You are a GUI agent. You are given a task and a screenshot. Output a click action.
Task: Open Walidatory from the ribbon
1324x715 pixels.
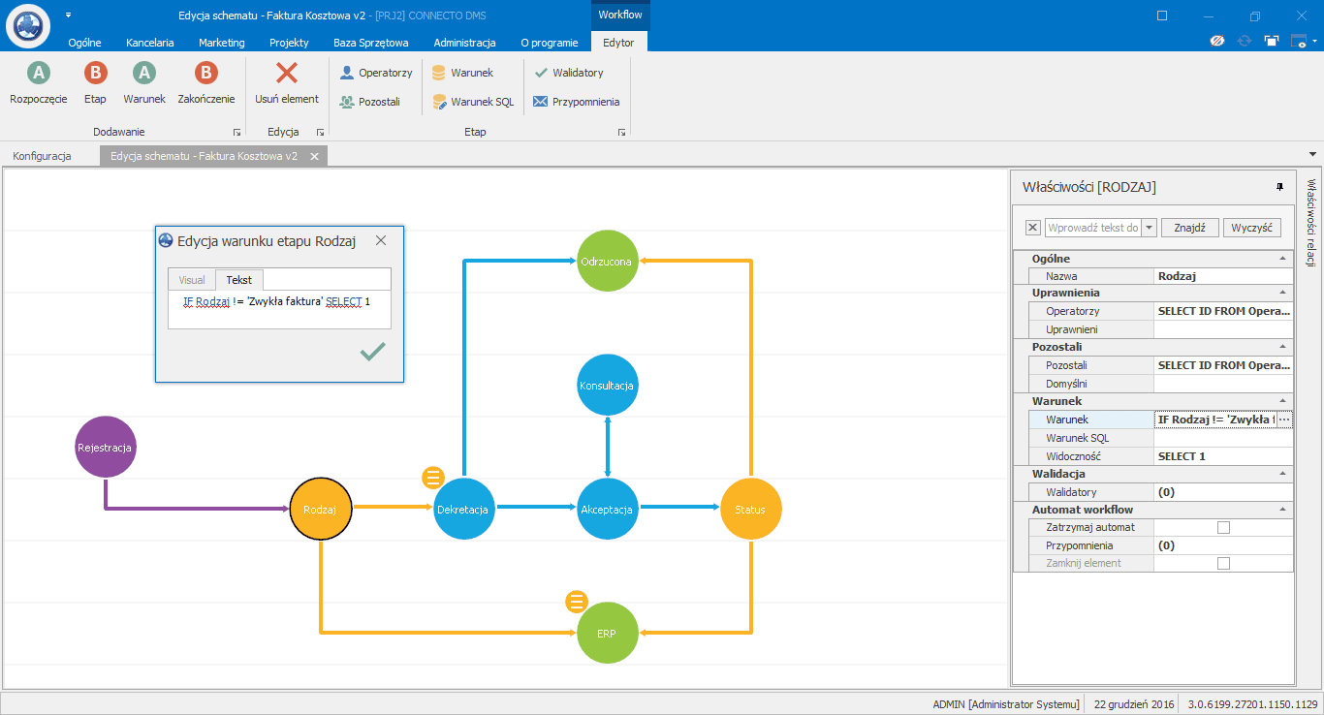(569, 73)
